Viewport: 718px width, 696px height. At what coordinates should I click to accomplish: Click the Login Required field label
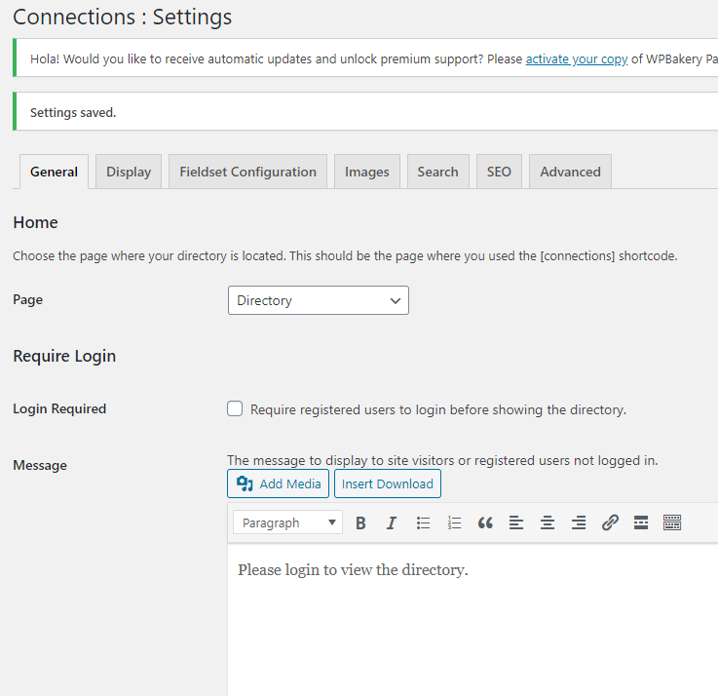(x=59, y=408)
